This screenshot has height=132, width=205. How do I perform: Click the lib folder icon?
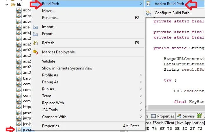coord(13,5)
